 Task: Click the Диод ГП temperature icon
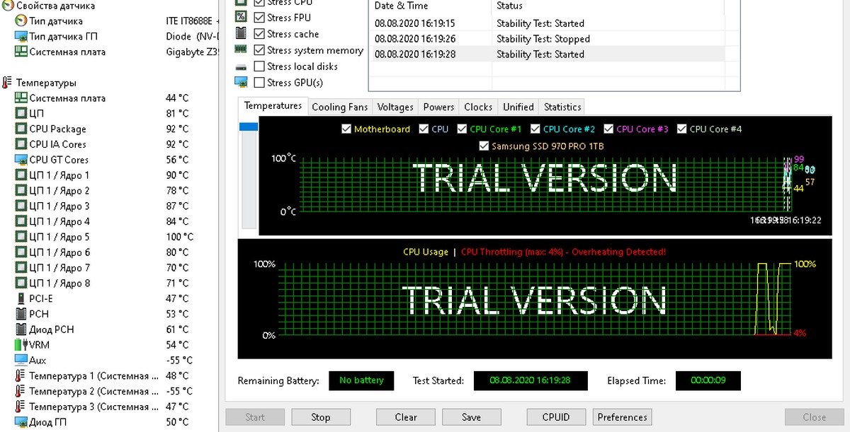[21, 422]
